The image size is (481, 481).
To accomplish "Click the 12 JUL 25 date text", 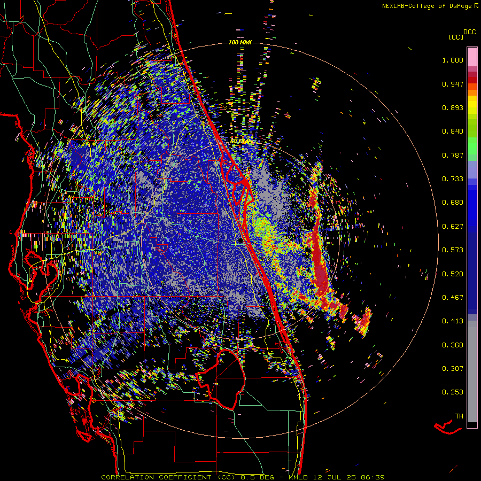I will coord(335,477).
